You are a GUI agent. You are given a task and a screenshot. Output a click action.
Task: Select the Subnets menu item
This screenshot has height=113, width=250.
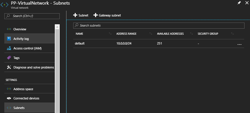(29, 108)
